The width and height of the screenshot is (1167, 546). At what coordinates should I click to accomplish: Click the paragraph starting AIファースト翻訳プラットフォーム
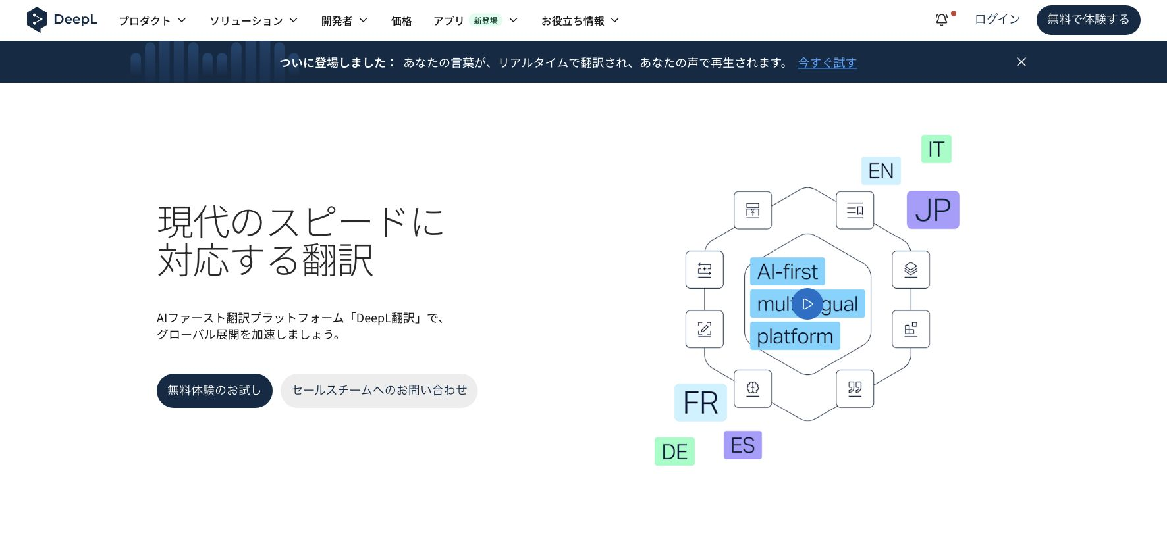302,326
